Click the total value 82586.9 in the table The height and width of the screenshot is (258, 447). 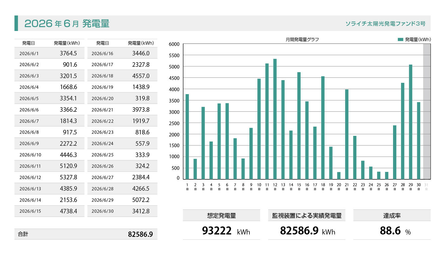pyautogui.click(x=140, y=234)
